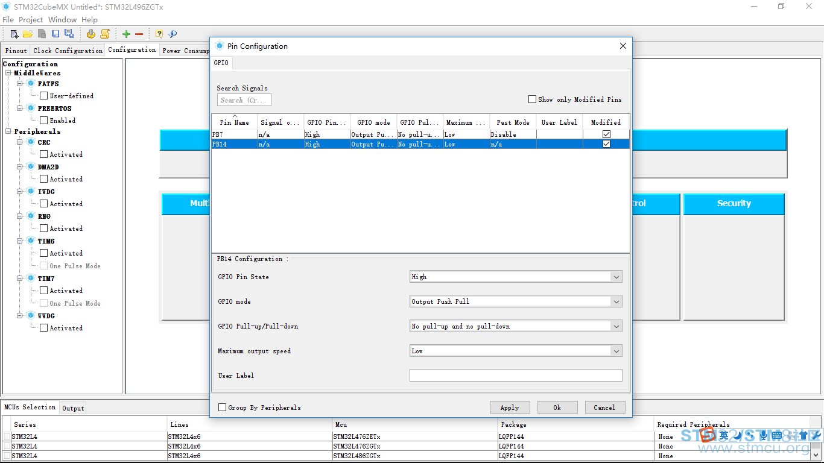Check Activated under IWDG
Screen dimensions: 824x463
pyautogui.click(x=43, y=204)
